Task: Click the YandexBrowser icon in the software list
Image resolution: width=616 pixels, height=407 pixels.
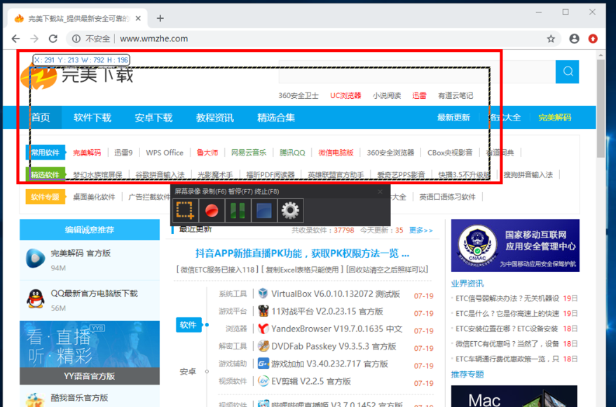Action: coord(263,329)
